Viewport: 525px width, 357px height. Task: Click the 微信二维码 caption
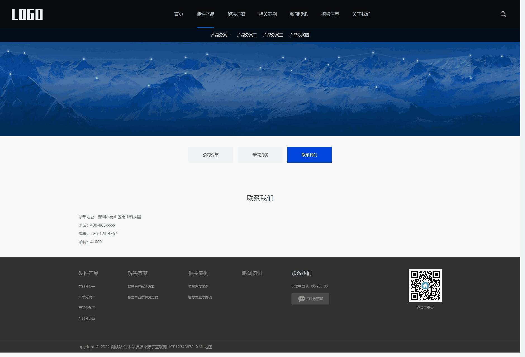coord(425,307)
